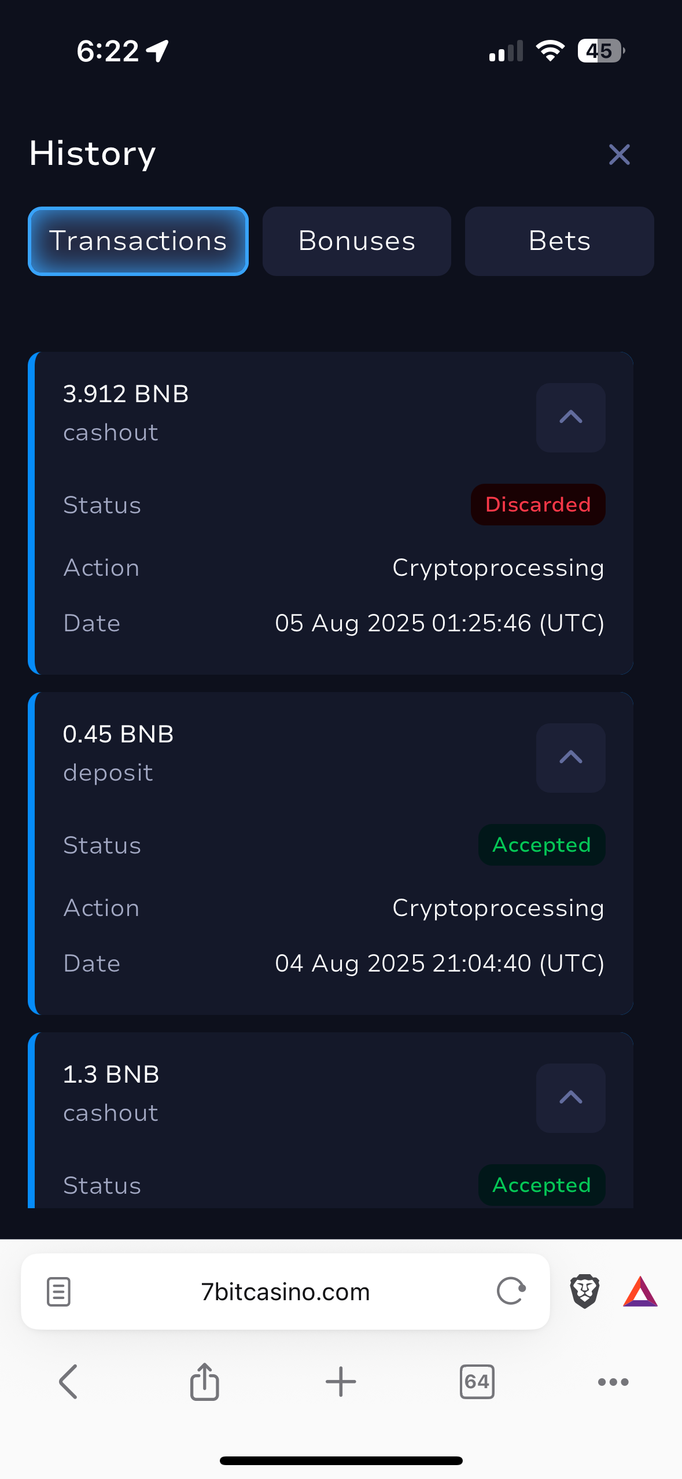
Task: Open the page reader menu icon
Action: pyautogui.click(x=58, y=1292)
